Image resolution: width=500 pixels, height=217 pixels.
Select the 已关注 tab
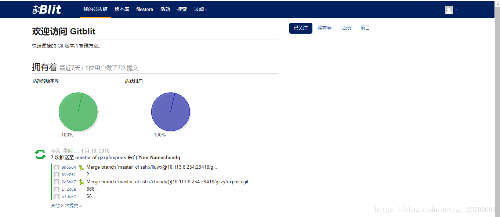point(301,28)
